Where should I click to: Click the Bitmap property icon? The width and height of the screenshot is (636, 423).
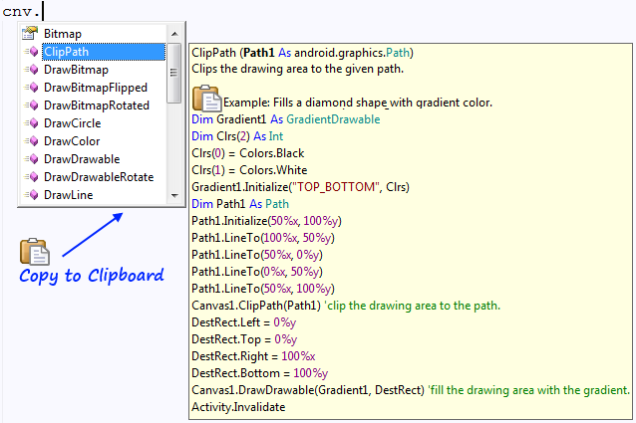tap(30, 33)
